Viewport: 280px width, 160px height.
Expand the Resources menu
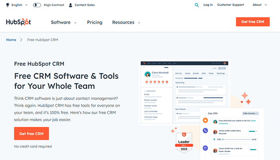coord(126,22)
